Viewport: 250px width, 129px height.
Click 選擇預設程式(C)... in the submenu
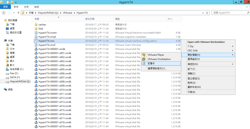click(x=157, y=69)
